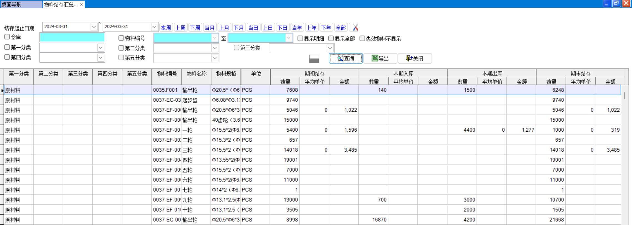Click the gray panel toggle icon
Screen dimensions: 632x225
pos(314,59)
